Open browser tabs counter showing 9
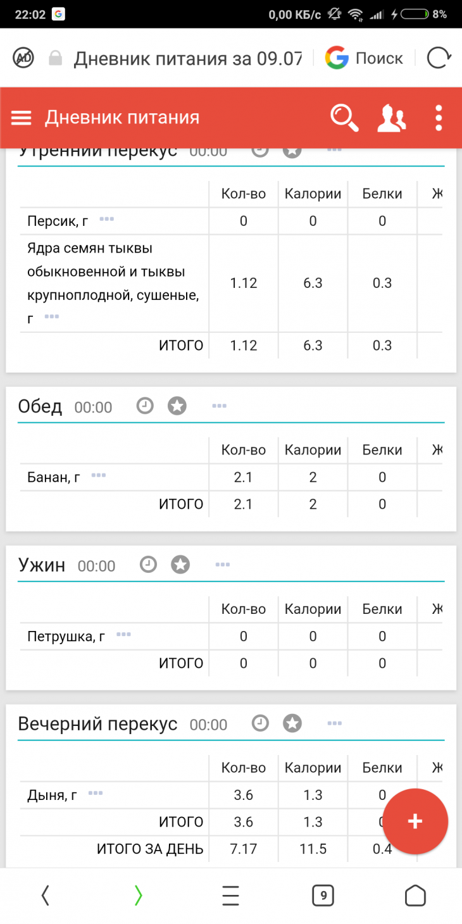 pos(323,896)
